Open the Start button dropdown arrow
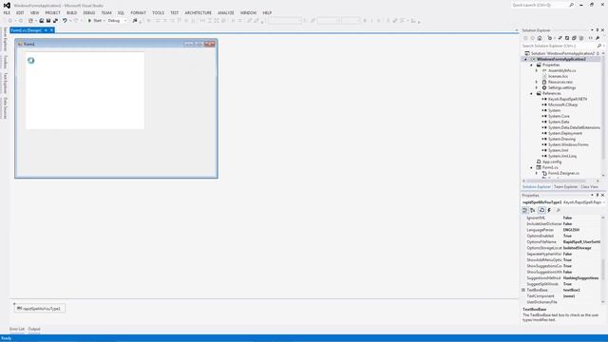608x342 pixels. pyautogui.click(x=104, y=21)
